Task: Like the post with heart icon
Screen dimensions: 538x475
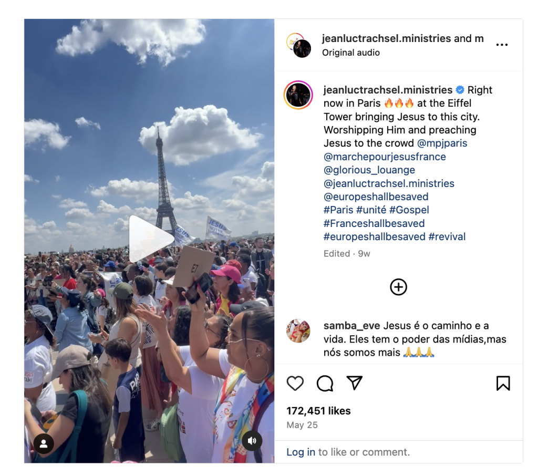Action: (x=295, y=383)
